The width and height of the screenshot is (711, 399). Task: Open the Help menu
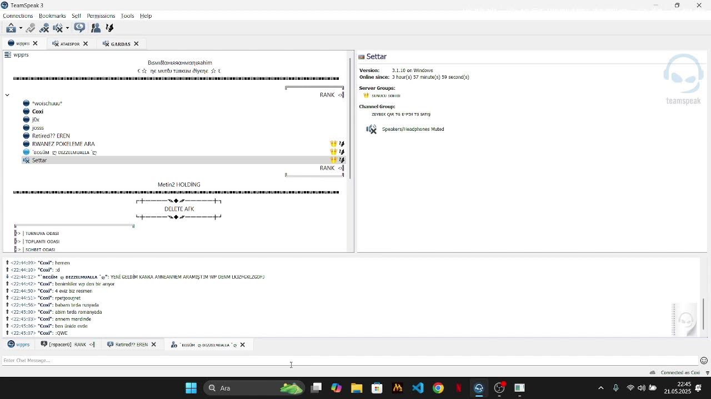(146, 16)
